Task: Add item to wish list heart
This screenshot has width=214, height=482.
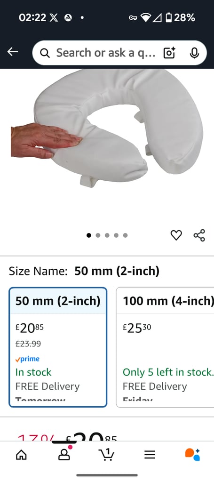Action: (x=176, y=235)
